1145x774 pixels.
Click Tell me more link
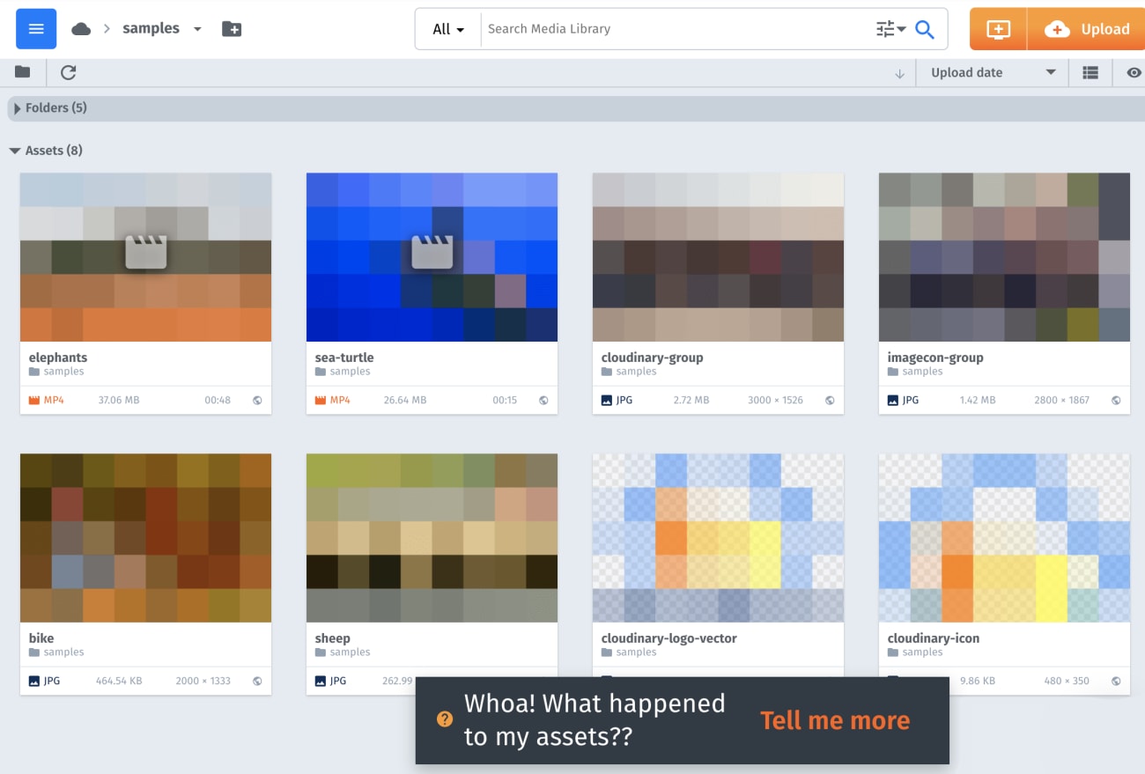pyautogui.click(x=835, y=720)
